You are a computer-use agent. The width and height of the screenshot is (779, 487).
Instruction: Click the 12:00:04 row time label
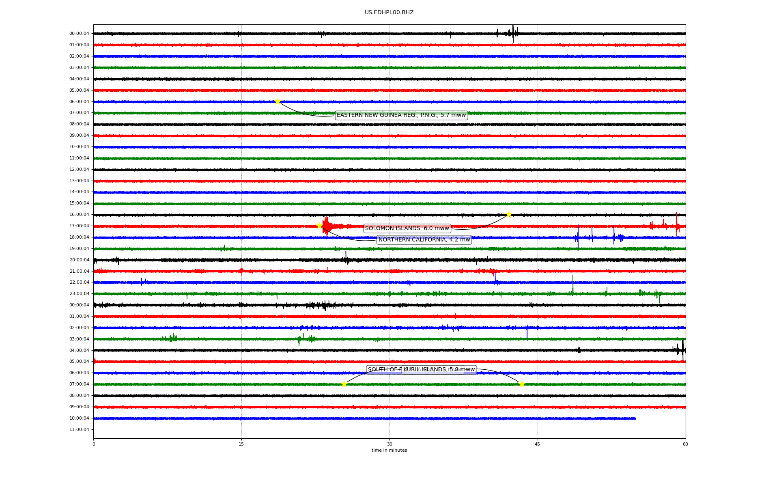click(x=79, y=170)
